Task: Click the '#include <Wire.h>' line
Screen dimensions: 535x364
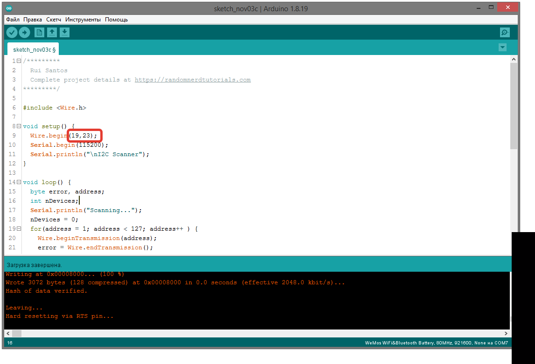Action: 55,108
